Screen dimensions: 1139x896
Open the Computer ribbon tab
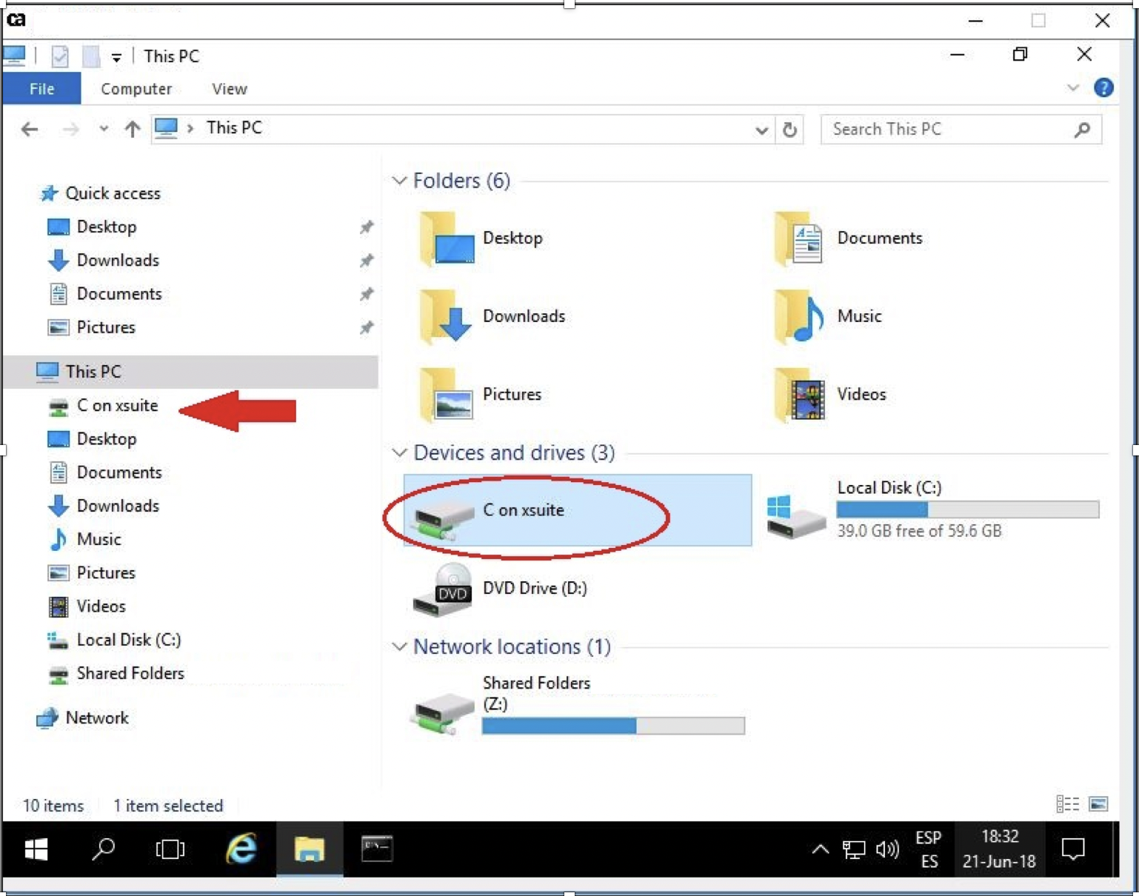click(x=136, y=89)
